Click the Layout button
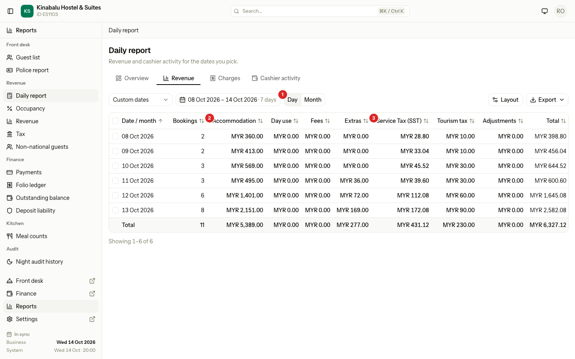Image resolution: width=575 pixels, height=359 pixels. (506, 100)
